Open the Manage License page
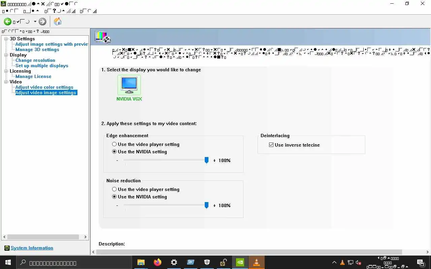Image resolution: width=431 pixels, height=269 pixels. coord(33,76)
